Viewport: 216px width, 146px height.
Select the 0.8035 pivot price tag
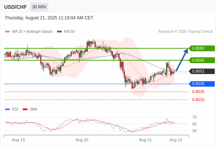(202, 84)
